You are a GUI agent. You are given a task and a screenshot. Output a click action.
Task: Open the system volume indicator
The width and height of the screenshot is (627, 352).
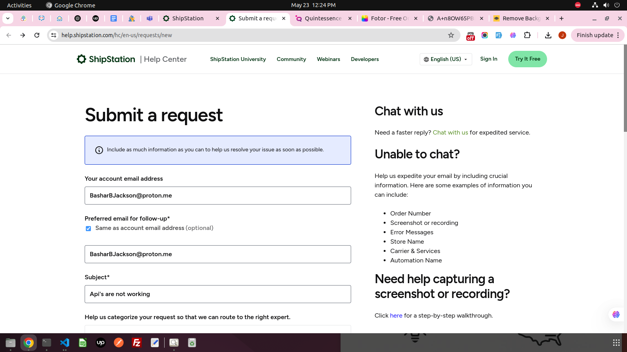(606, 5)
